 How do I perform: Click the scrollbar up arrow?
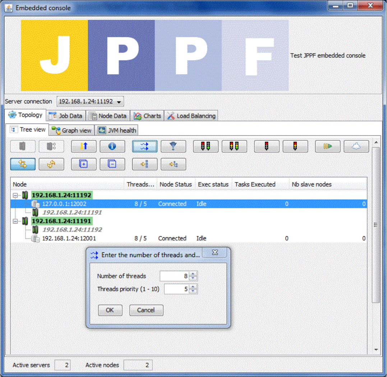pos(376,143)
